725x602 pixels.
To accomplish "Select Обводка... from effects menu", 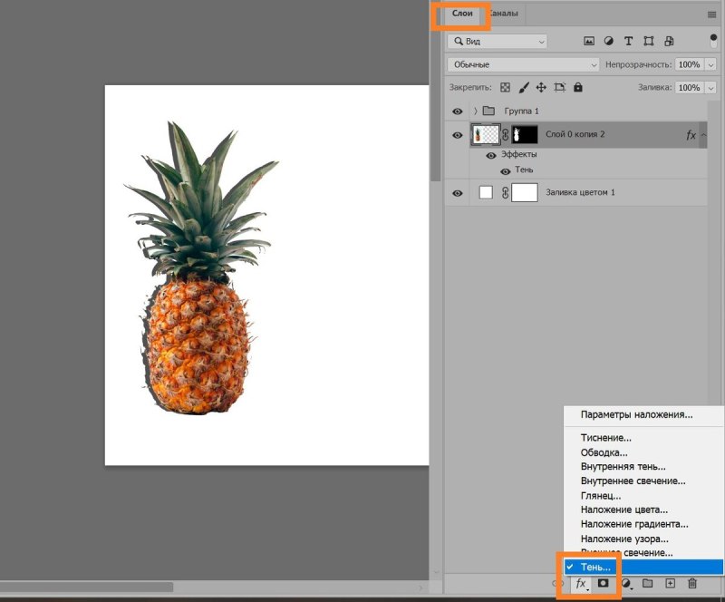I will click(604, 452).
